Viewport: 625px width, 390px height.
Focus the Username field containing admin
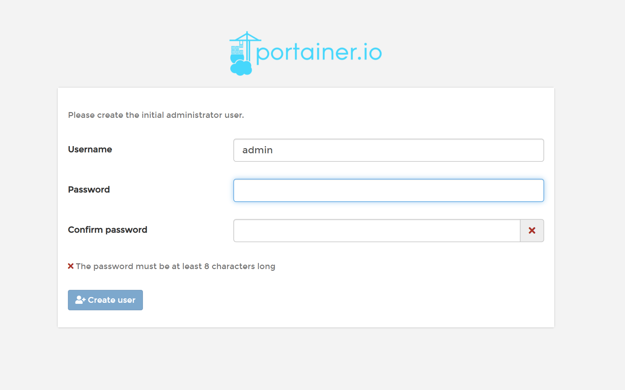(x=389, y=150)
